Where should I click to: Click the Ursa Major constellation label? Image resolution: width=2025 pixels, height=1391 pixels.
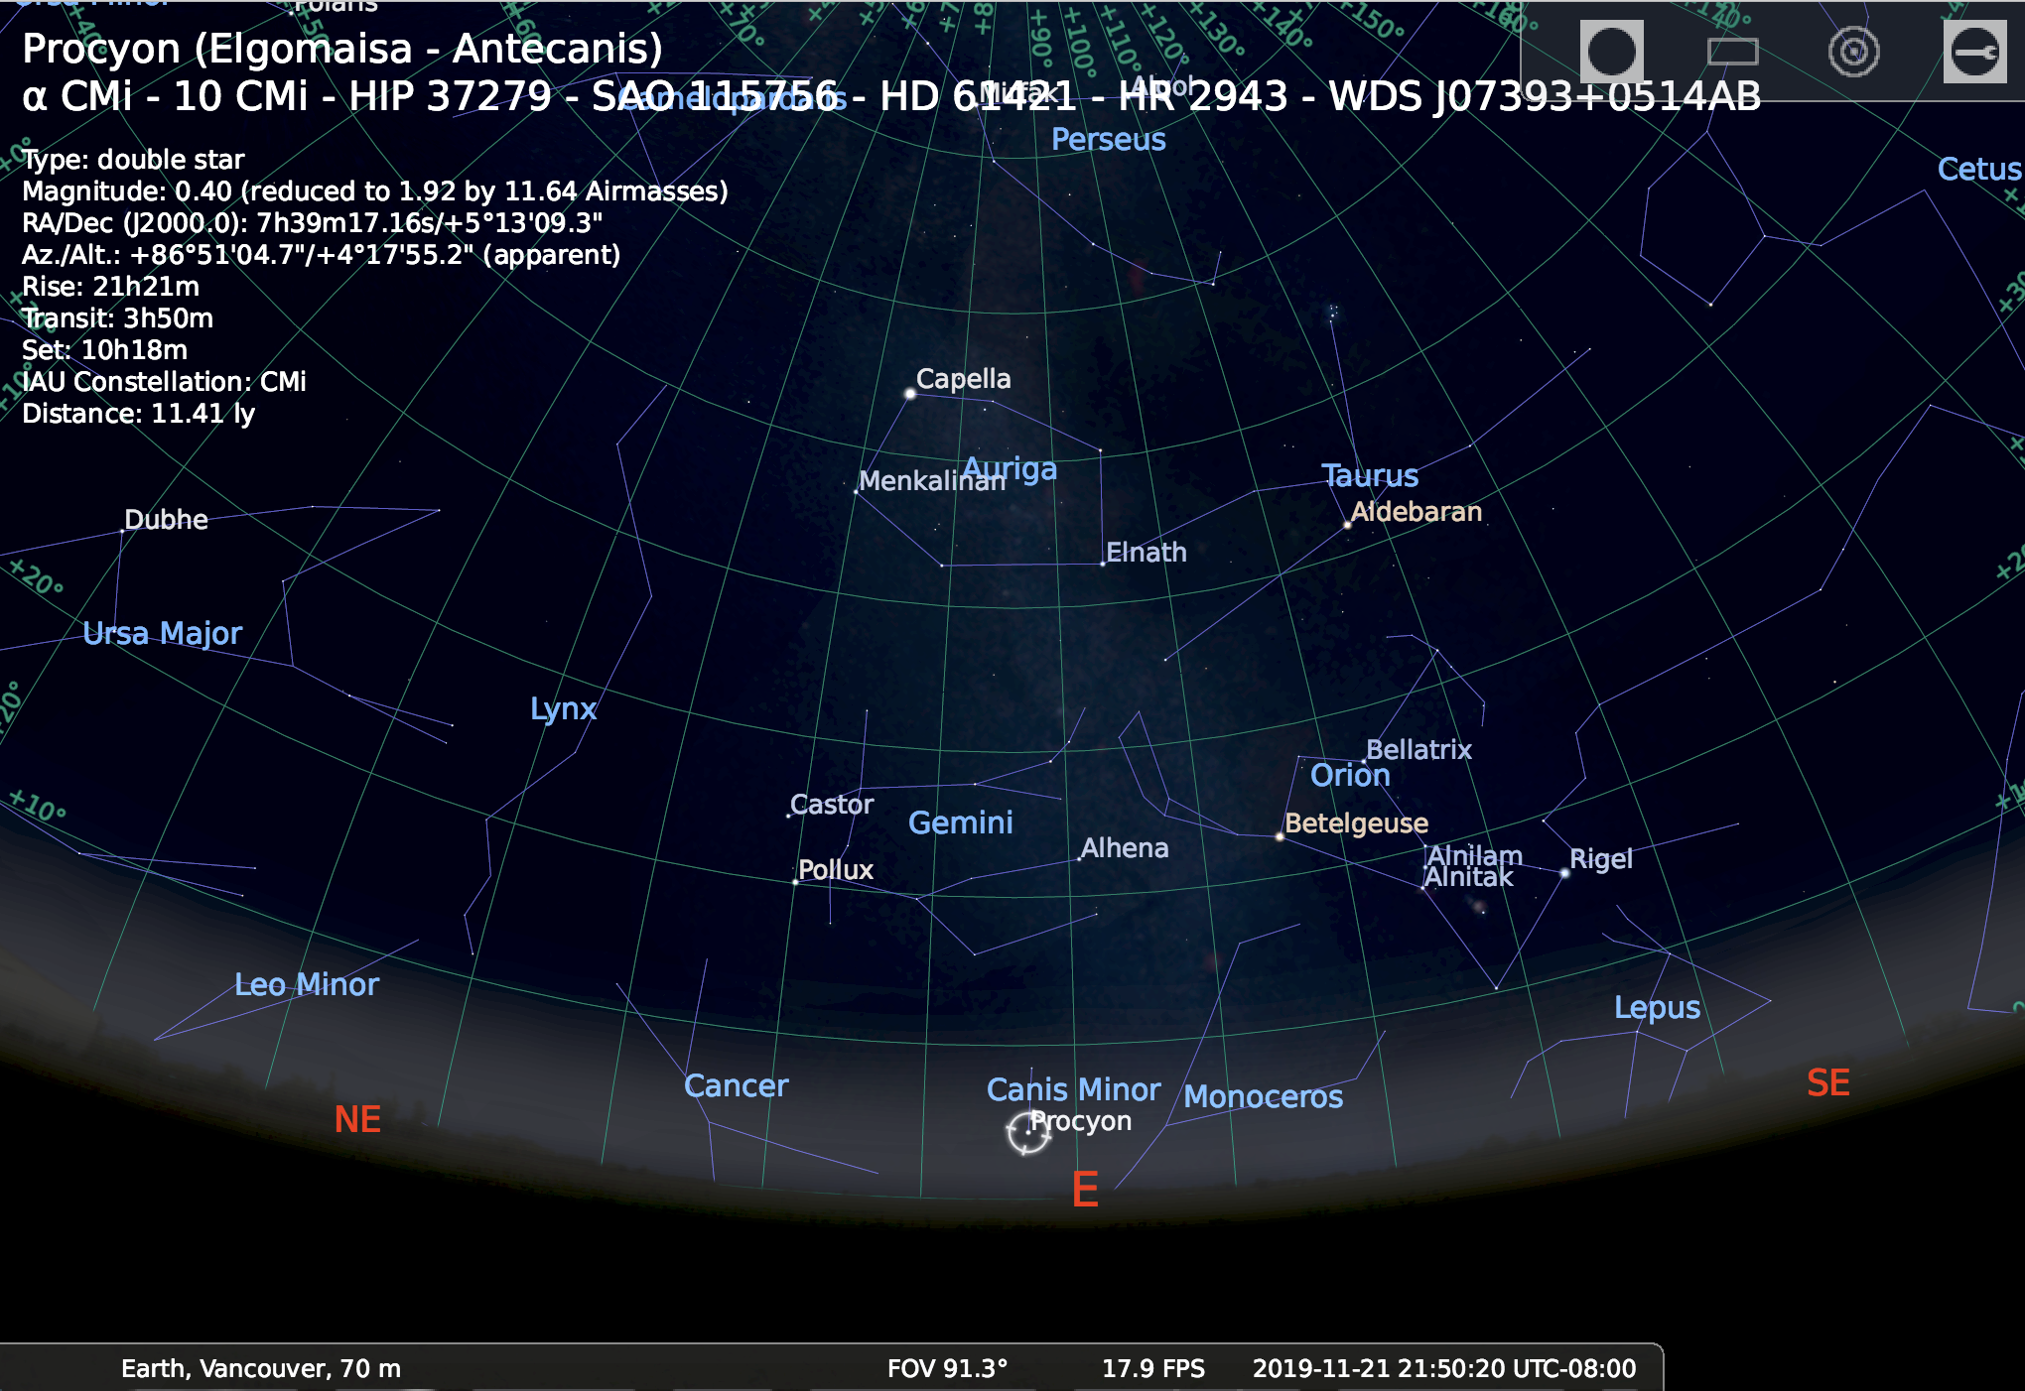coord(162,633)
